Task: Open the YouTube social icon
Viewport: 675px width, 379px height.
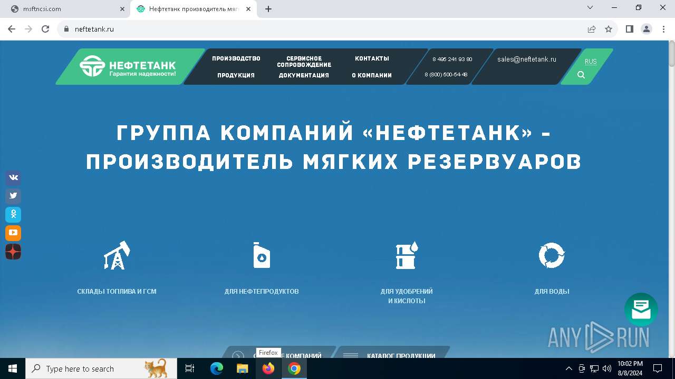Action: (13, 233)
